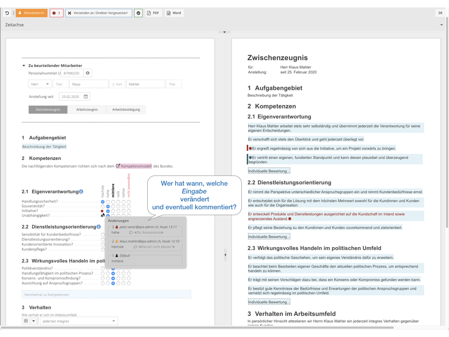
Task: Switch language with the DE button
Action: (440, 13)
